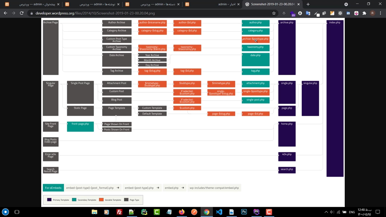Open Visual Studio Code from the taskbar
The height and width of the screenshot is (217, 386).
point(219,212)
